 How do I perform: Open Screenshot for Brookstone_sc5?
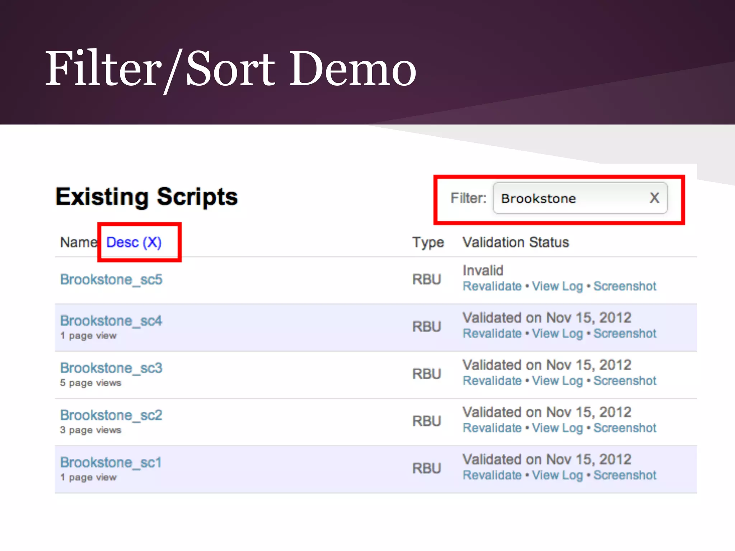pos(625,286)
